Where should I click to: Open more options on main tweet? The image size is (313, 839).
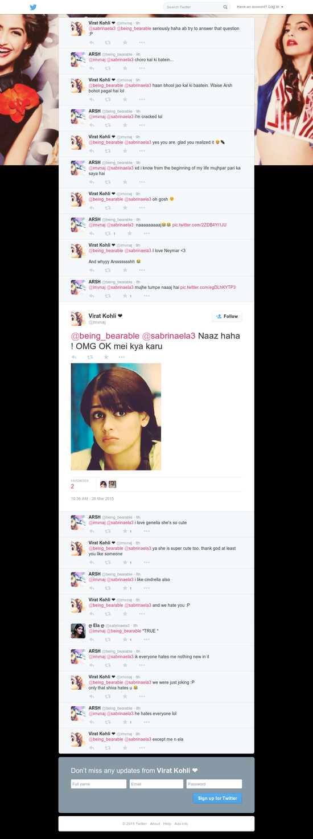point(122,357)
